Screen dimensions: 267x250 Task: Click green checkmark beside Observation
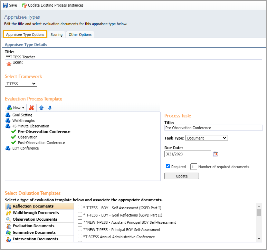click(x=13, y=137)
